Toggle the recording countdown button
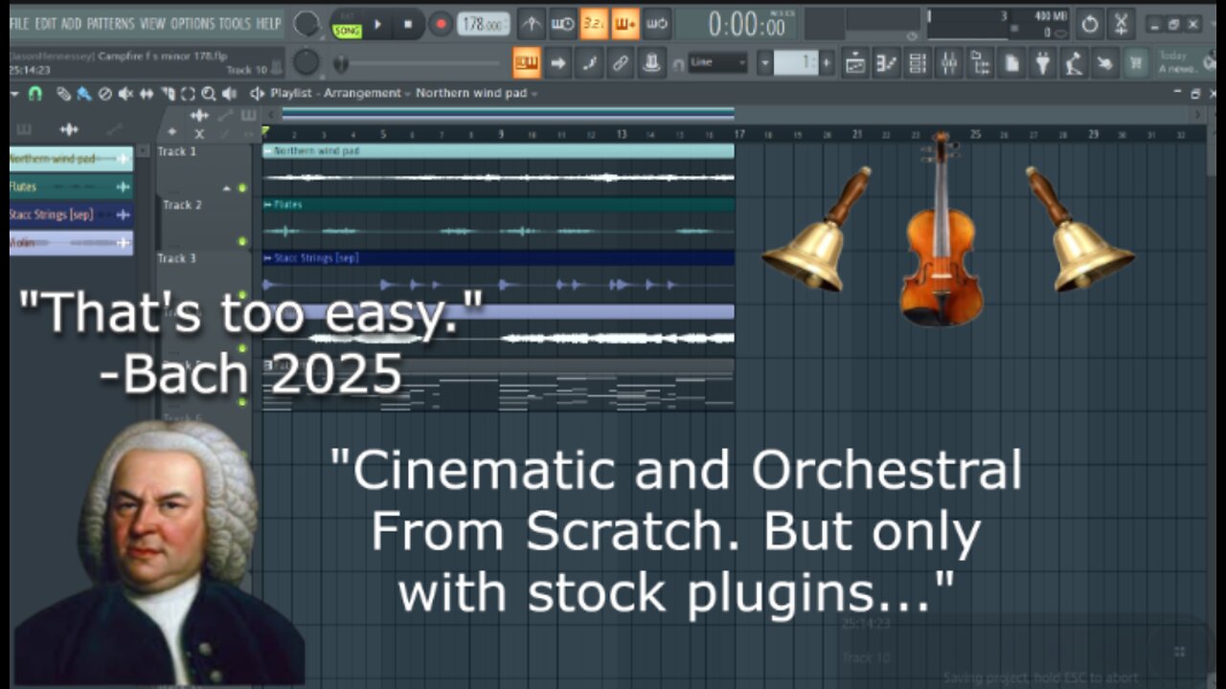 (594, 23)
